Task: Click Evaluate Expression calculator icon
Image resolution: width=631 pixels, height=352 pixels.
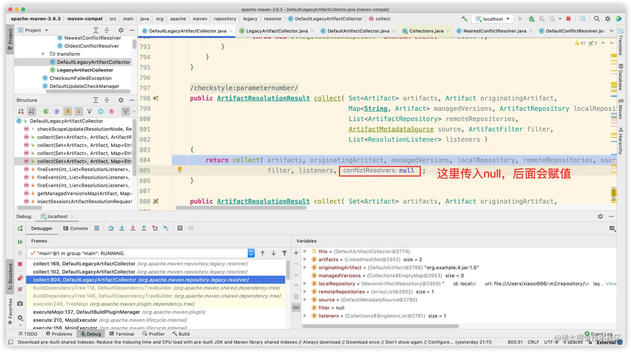Action: coord(180,228)
